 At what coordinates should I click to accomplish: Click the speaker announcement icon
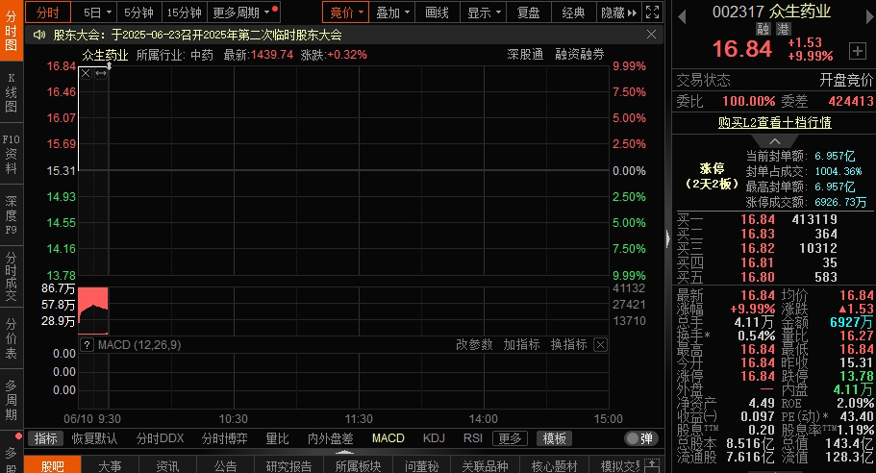coord(38,36)
